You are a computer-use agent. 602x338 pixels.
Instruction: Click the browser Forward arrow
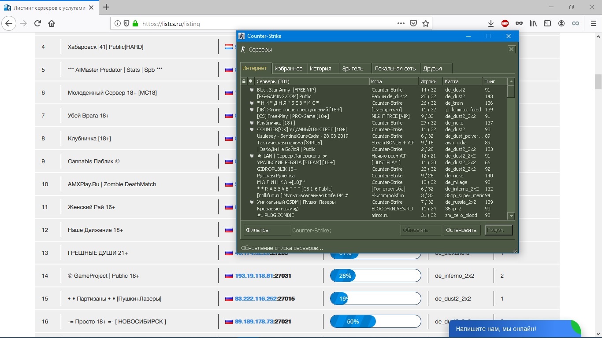pos(23,23)
